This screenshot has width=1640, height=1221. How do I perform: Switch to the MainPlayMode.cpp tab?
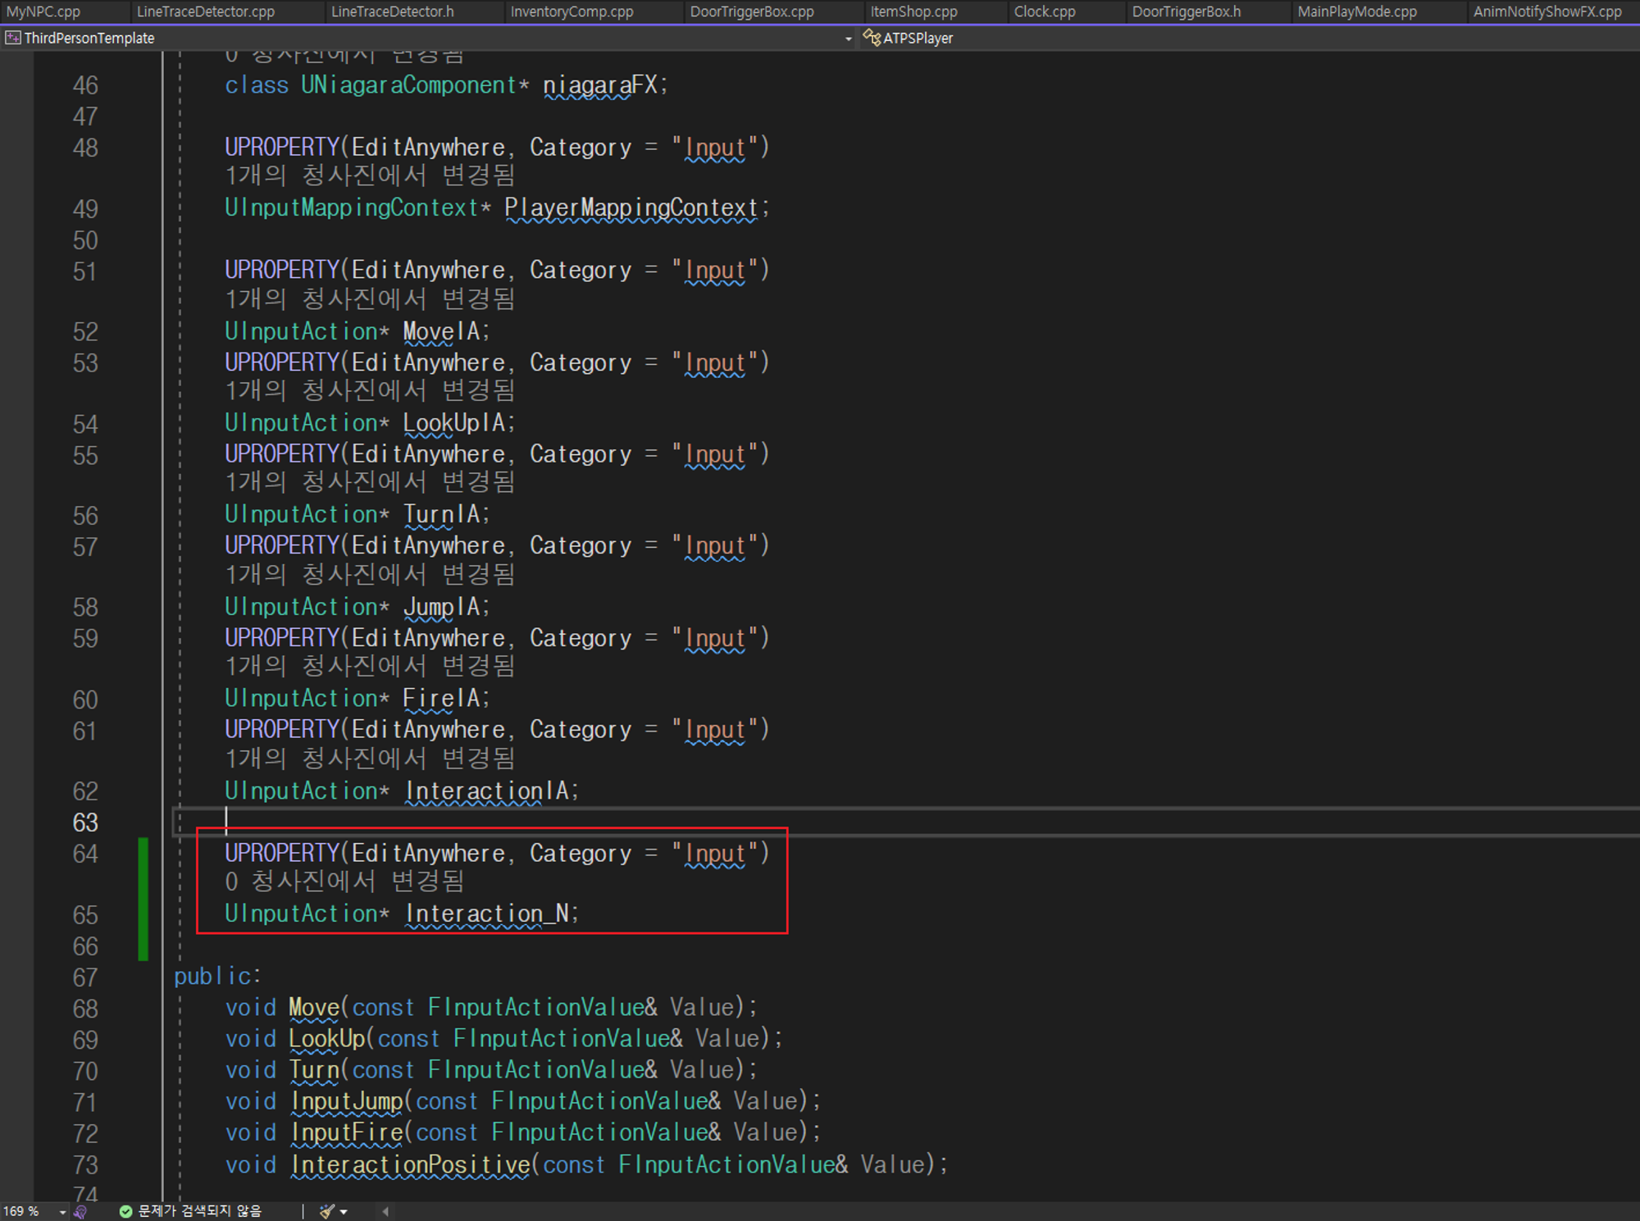point(1356,11)
